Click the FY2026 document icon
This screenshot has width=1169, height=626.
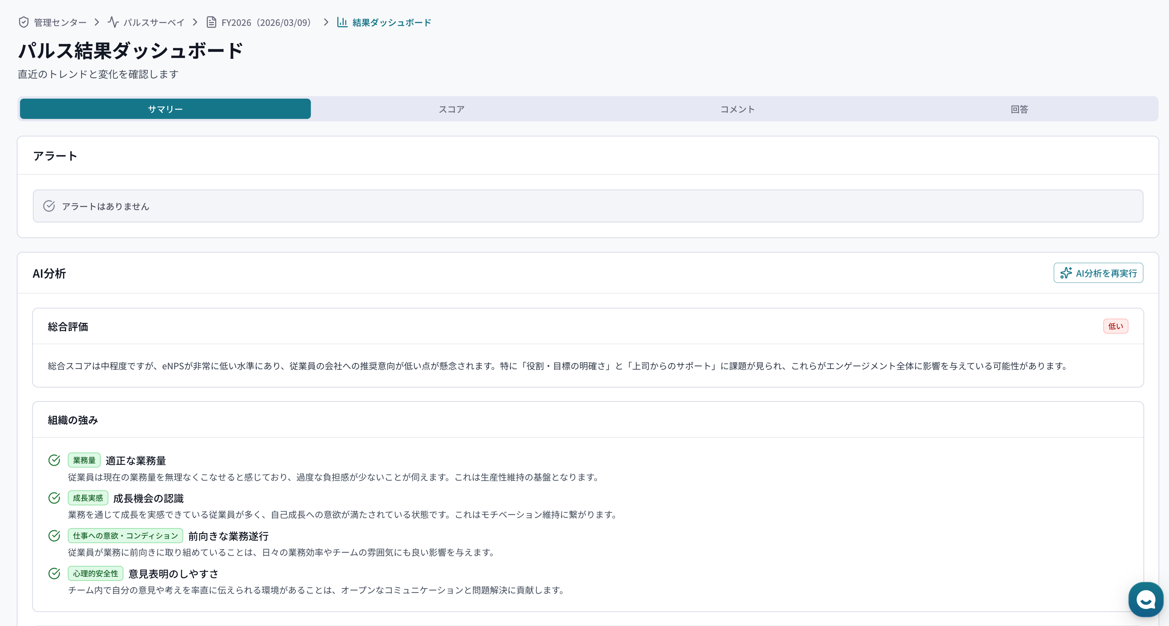click(x=211, y=22)
